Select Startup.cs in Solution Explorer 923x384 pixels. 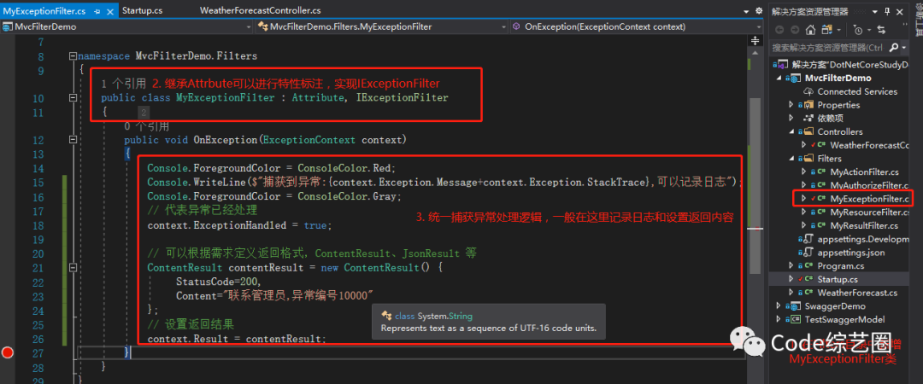point(837,279)
